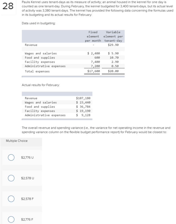Click the Multiple Choice section heading

click(x=17, y=141)
